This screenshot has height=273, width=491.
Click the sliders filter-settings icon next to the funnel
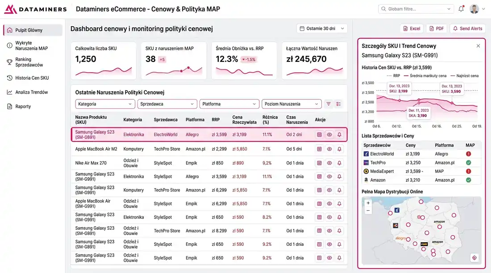(x=338, y=103)
